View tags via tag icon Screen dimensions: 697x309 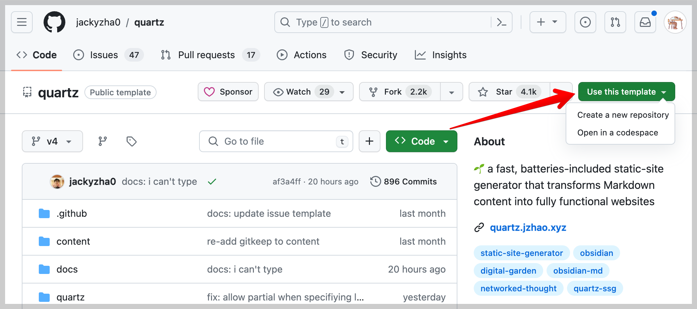coord(131,141)
